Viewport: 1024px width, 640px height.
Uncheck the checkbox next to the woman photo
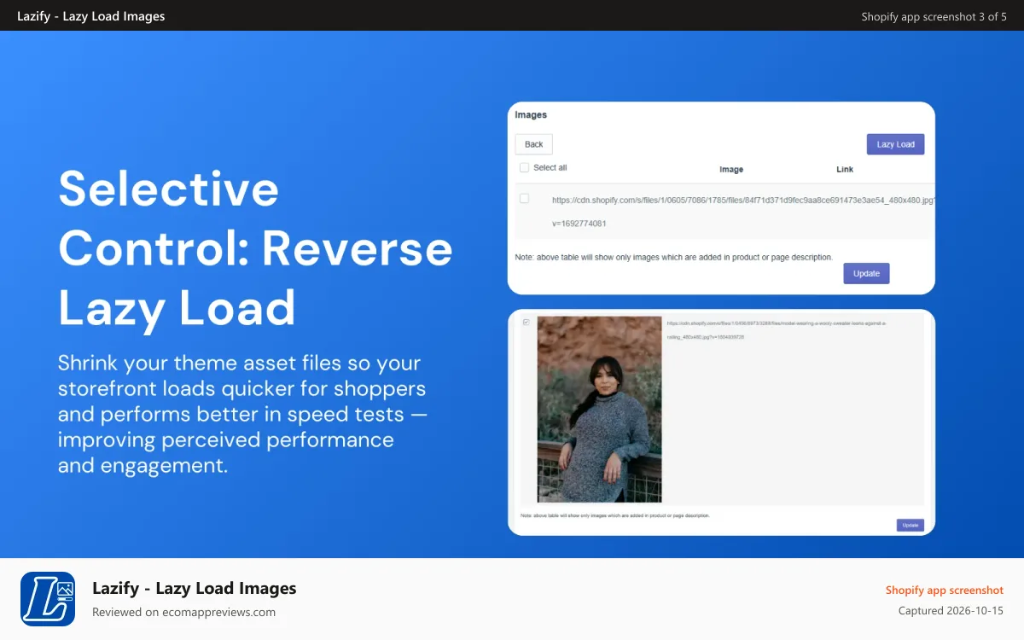click(x=526, y=322)
